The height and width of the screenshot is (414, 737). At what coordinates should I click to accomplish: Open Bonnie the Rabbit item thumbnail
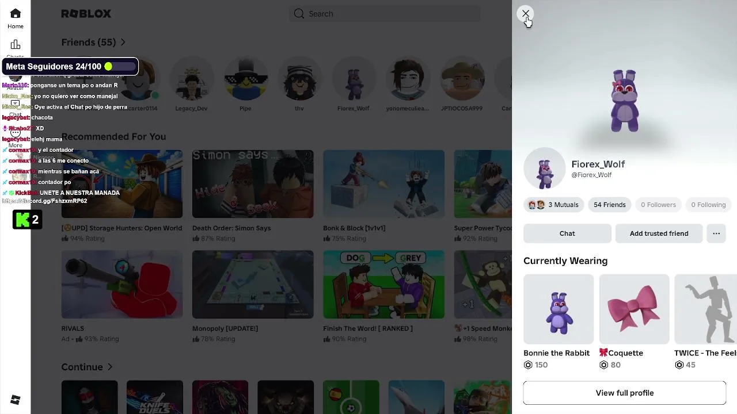(559, 309)
